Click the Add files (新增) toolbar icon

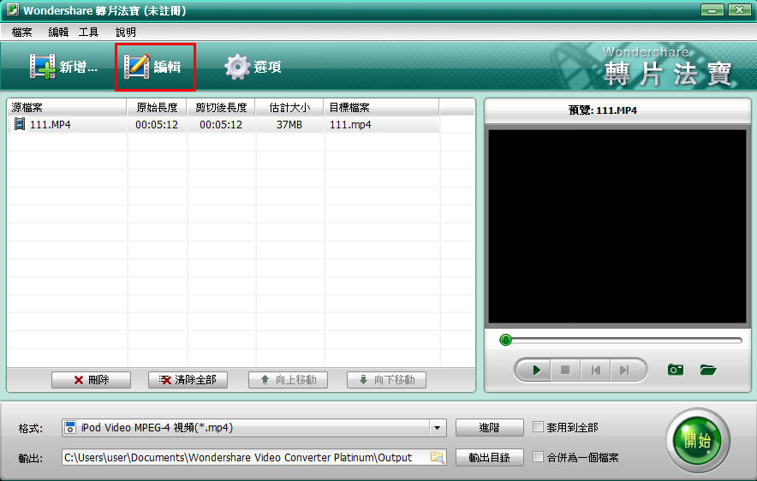point(43,67)
